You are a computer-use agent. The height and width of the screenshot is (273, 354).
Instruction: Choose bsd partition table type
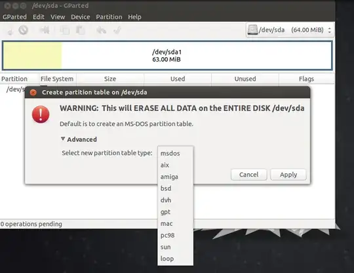(x=175, y=188)
